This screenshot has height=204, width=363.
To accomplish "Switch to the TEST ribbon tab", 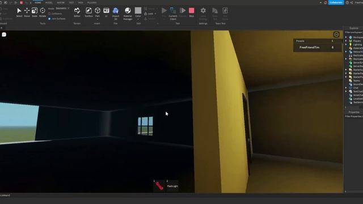I will pos(71,2).
